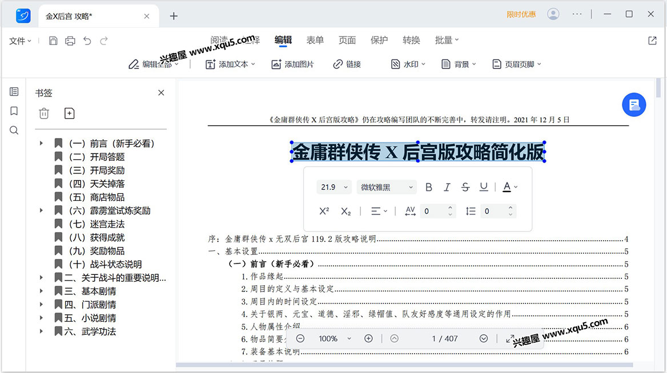Apply italic to the selected title
Screen dimensions: 667x373
(447, 187)
